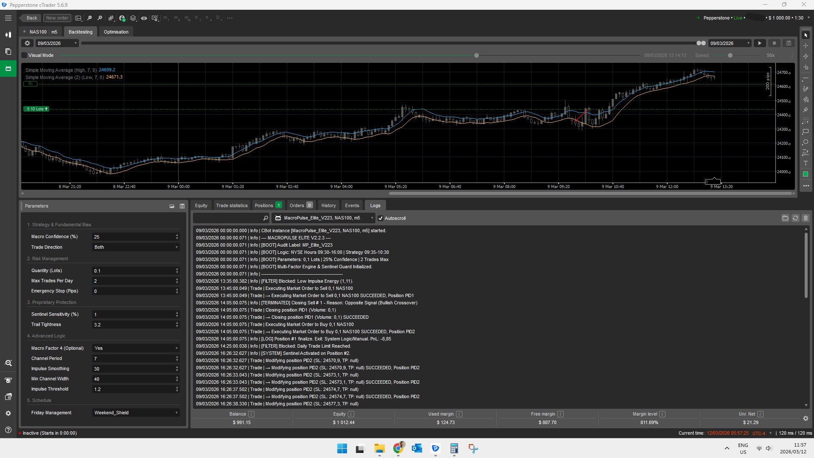Open the Automate section in left sidebar
814x458 pixels.
point(8,68)
